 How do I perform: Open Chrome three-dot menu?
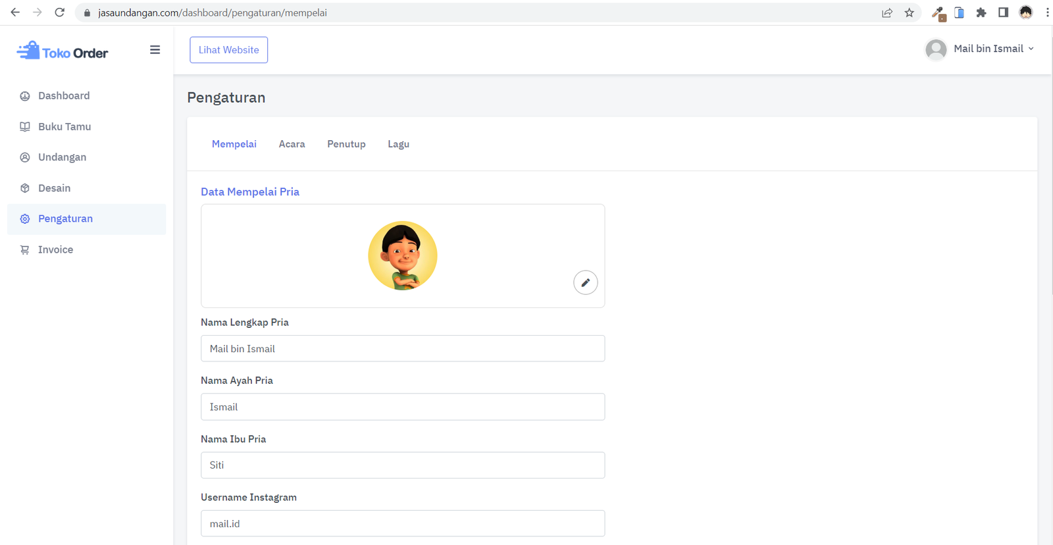1046,13
